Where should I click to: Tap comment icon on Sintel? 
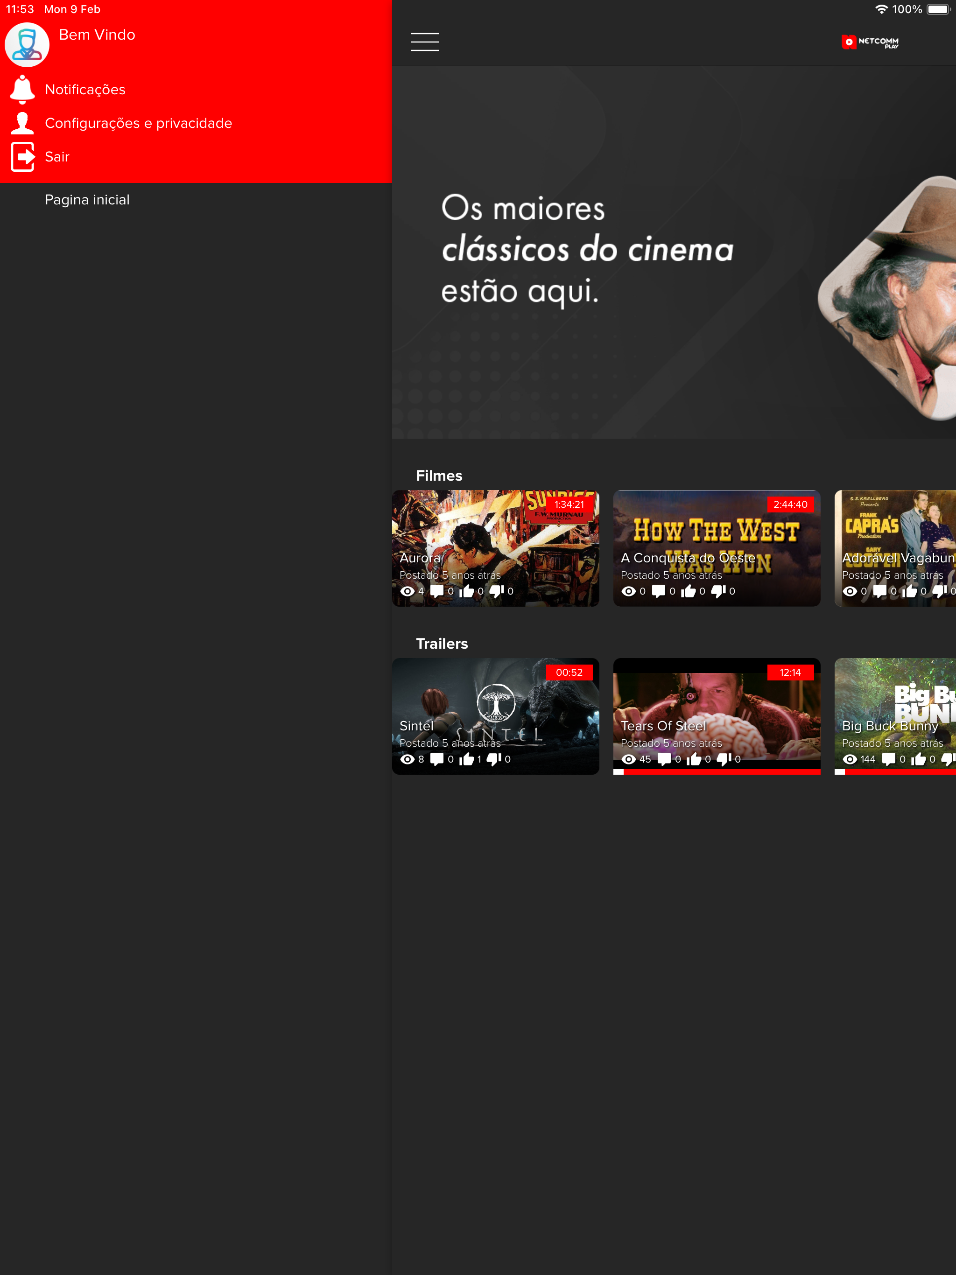tap(437, 759)
